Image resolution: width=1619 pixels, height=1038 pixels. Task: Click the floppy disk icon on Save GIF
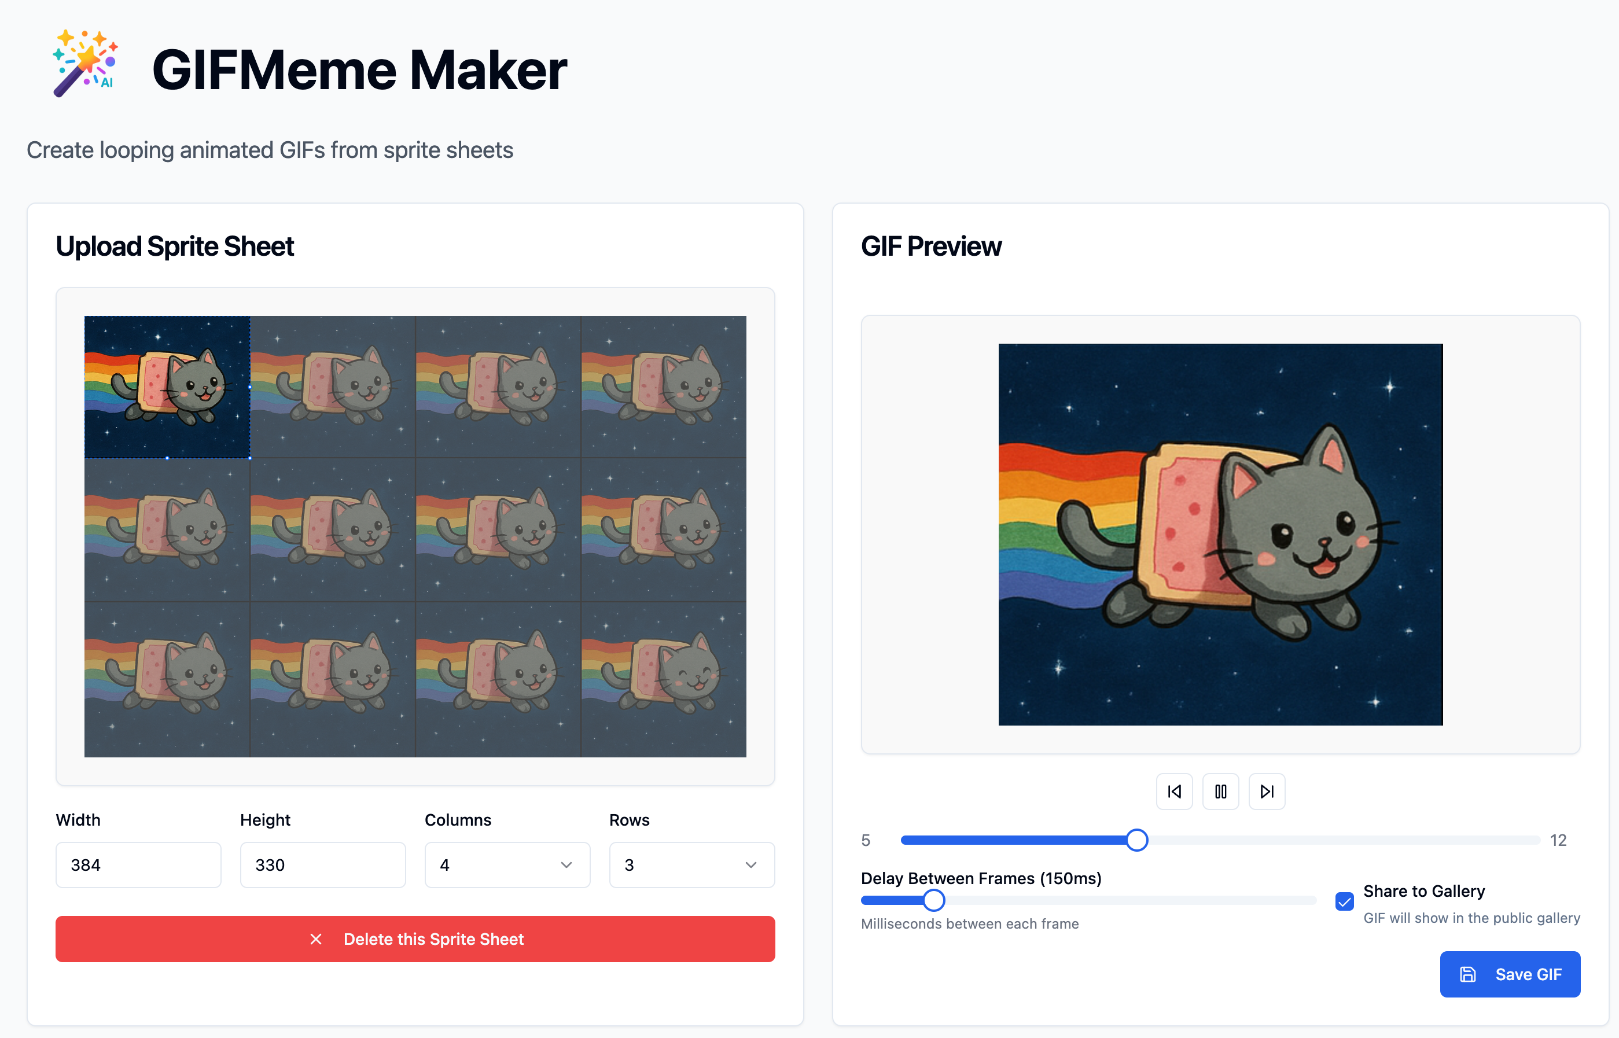1468,974
